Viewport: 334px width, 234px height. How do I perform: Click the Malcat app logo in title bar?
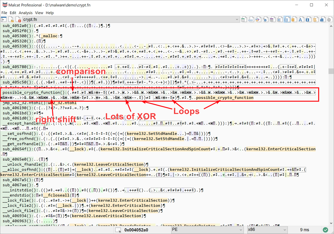[4, 5]
